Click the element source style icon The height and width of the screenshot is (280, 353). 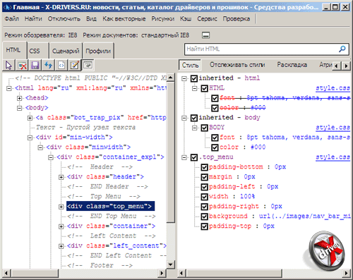pos(61,65)
